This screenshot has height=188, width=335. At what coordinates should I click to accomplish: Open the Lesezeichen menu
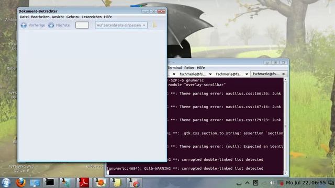[92, 17]
